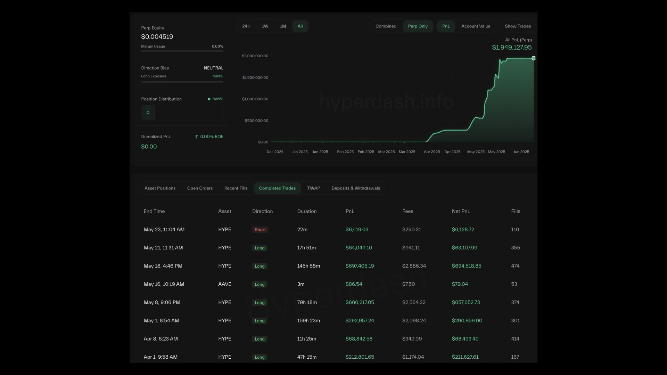Sort by the Duration column header

pos(307,211)
